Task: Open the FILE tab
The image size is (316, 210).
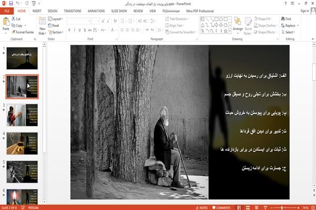Action: [7, 11]
